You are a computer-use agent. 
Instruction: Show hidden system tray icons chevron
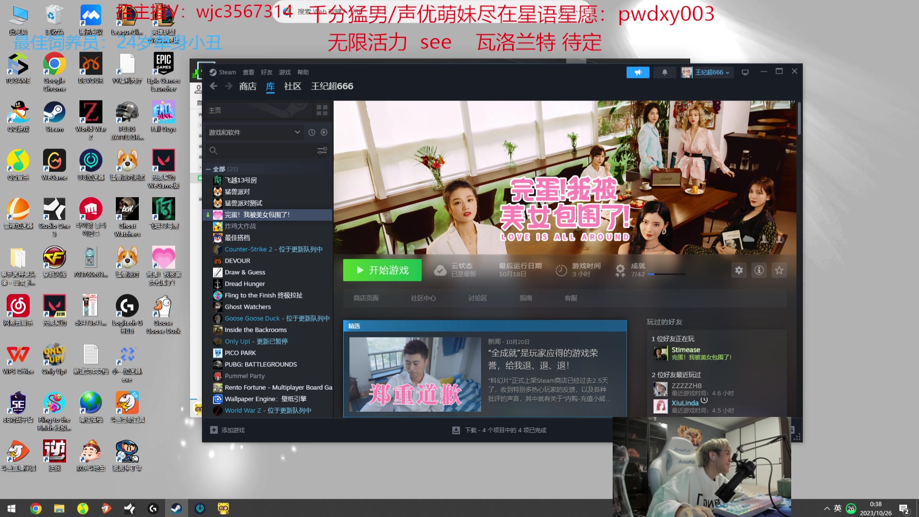tap(827, 508)
